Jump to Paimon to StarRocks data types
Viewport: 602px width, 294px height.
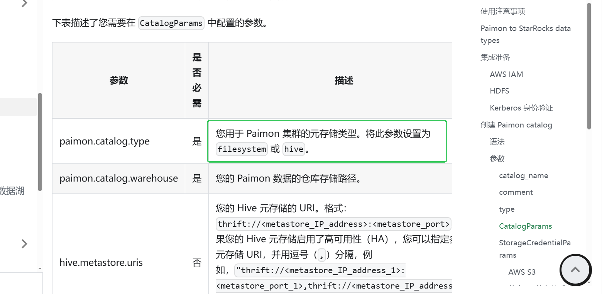pos(525,34)
